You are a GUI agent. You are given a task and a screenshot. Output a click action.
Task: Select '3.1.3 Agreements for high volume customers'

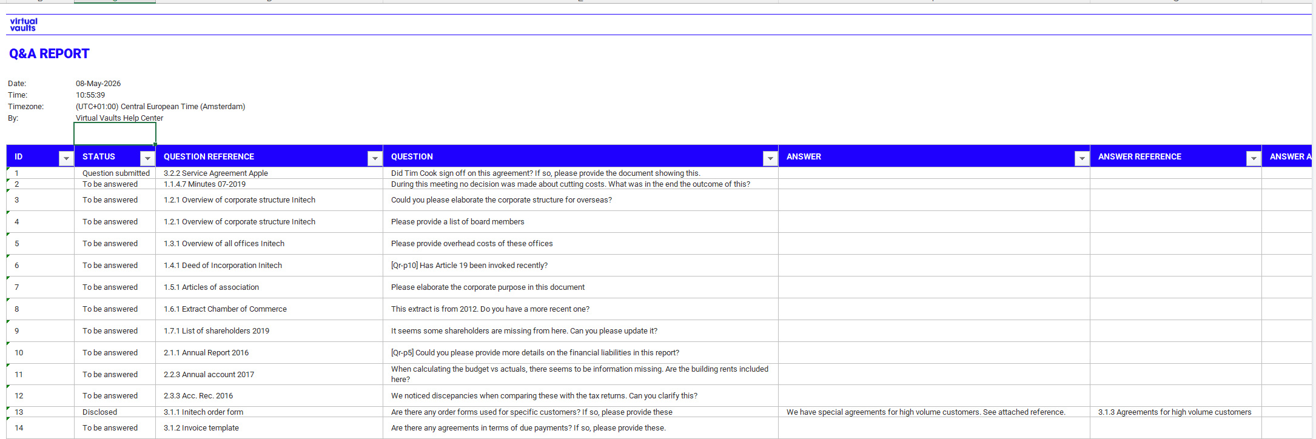pos(1175,412)
